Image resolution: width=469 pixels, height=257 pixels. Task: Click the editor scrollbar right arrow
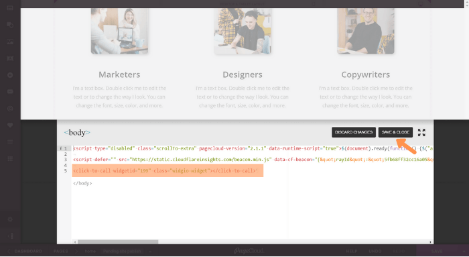tap(430, 242)
